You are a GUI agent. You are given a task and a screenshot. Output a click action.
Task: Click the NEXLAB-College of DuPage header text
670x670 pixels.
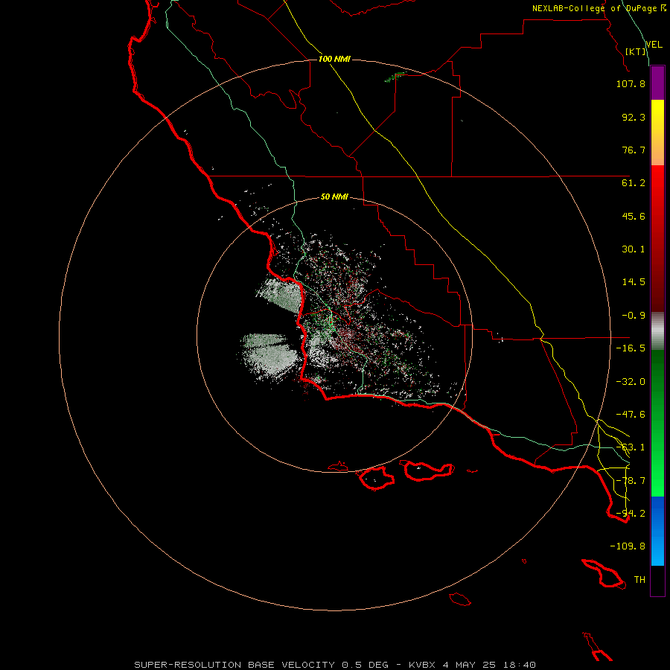point(599,8)
